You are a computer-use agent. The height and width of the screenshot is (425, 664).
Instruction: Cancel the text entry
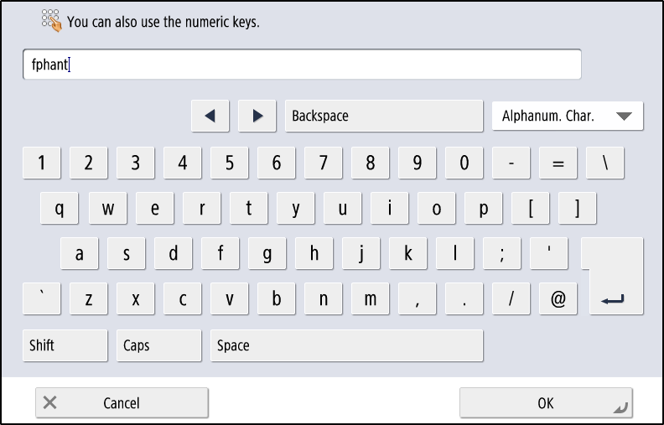tap(122, 403)
